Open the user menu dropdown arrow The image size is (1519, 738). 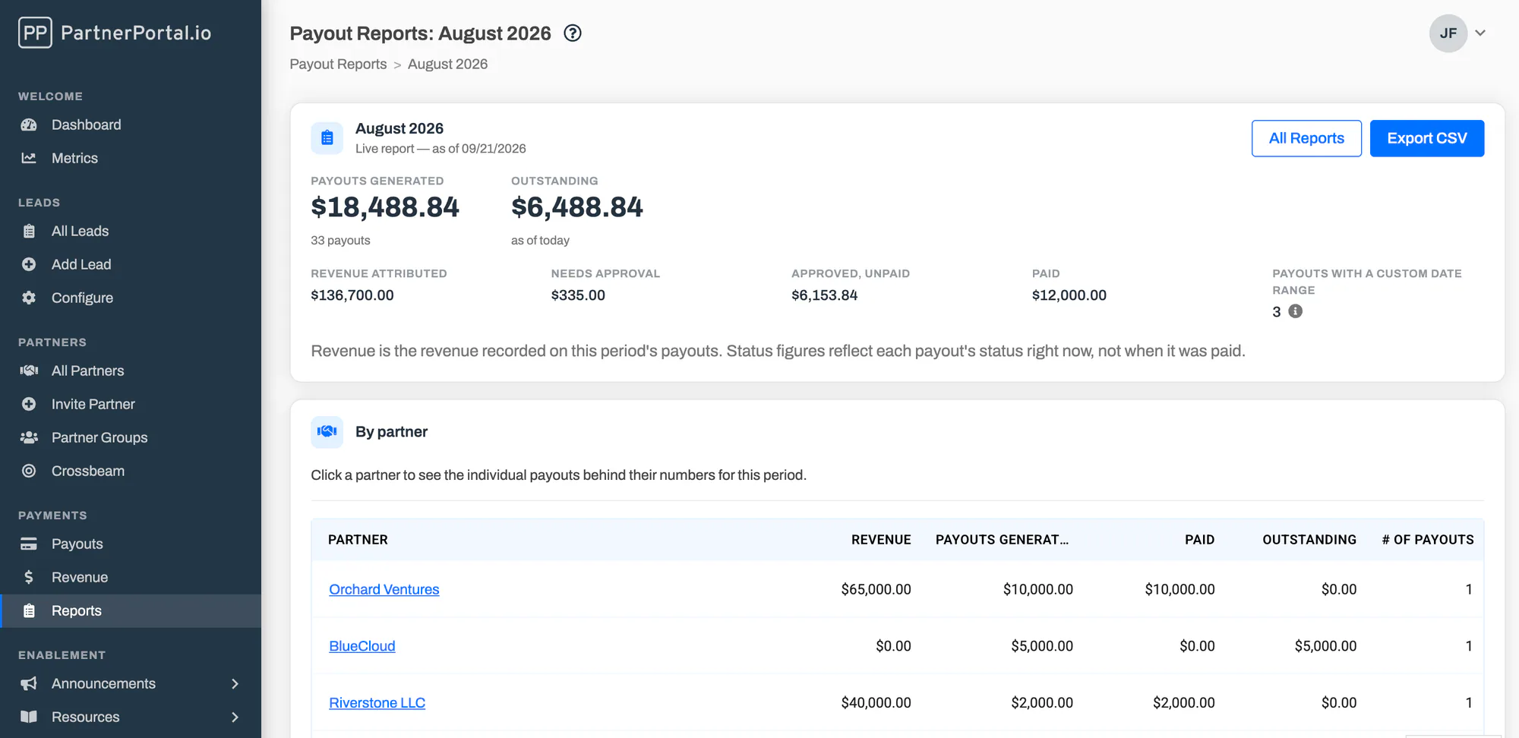point(1480,33)
